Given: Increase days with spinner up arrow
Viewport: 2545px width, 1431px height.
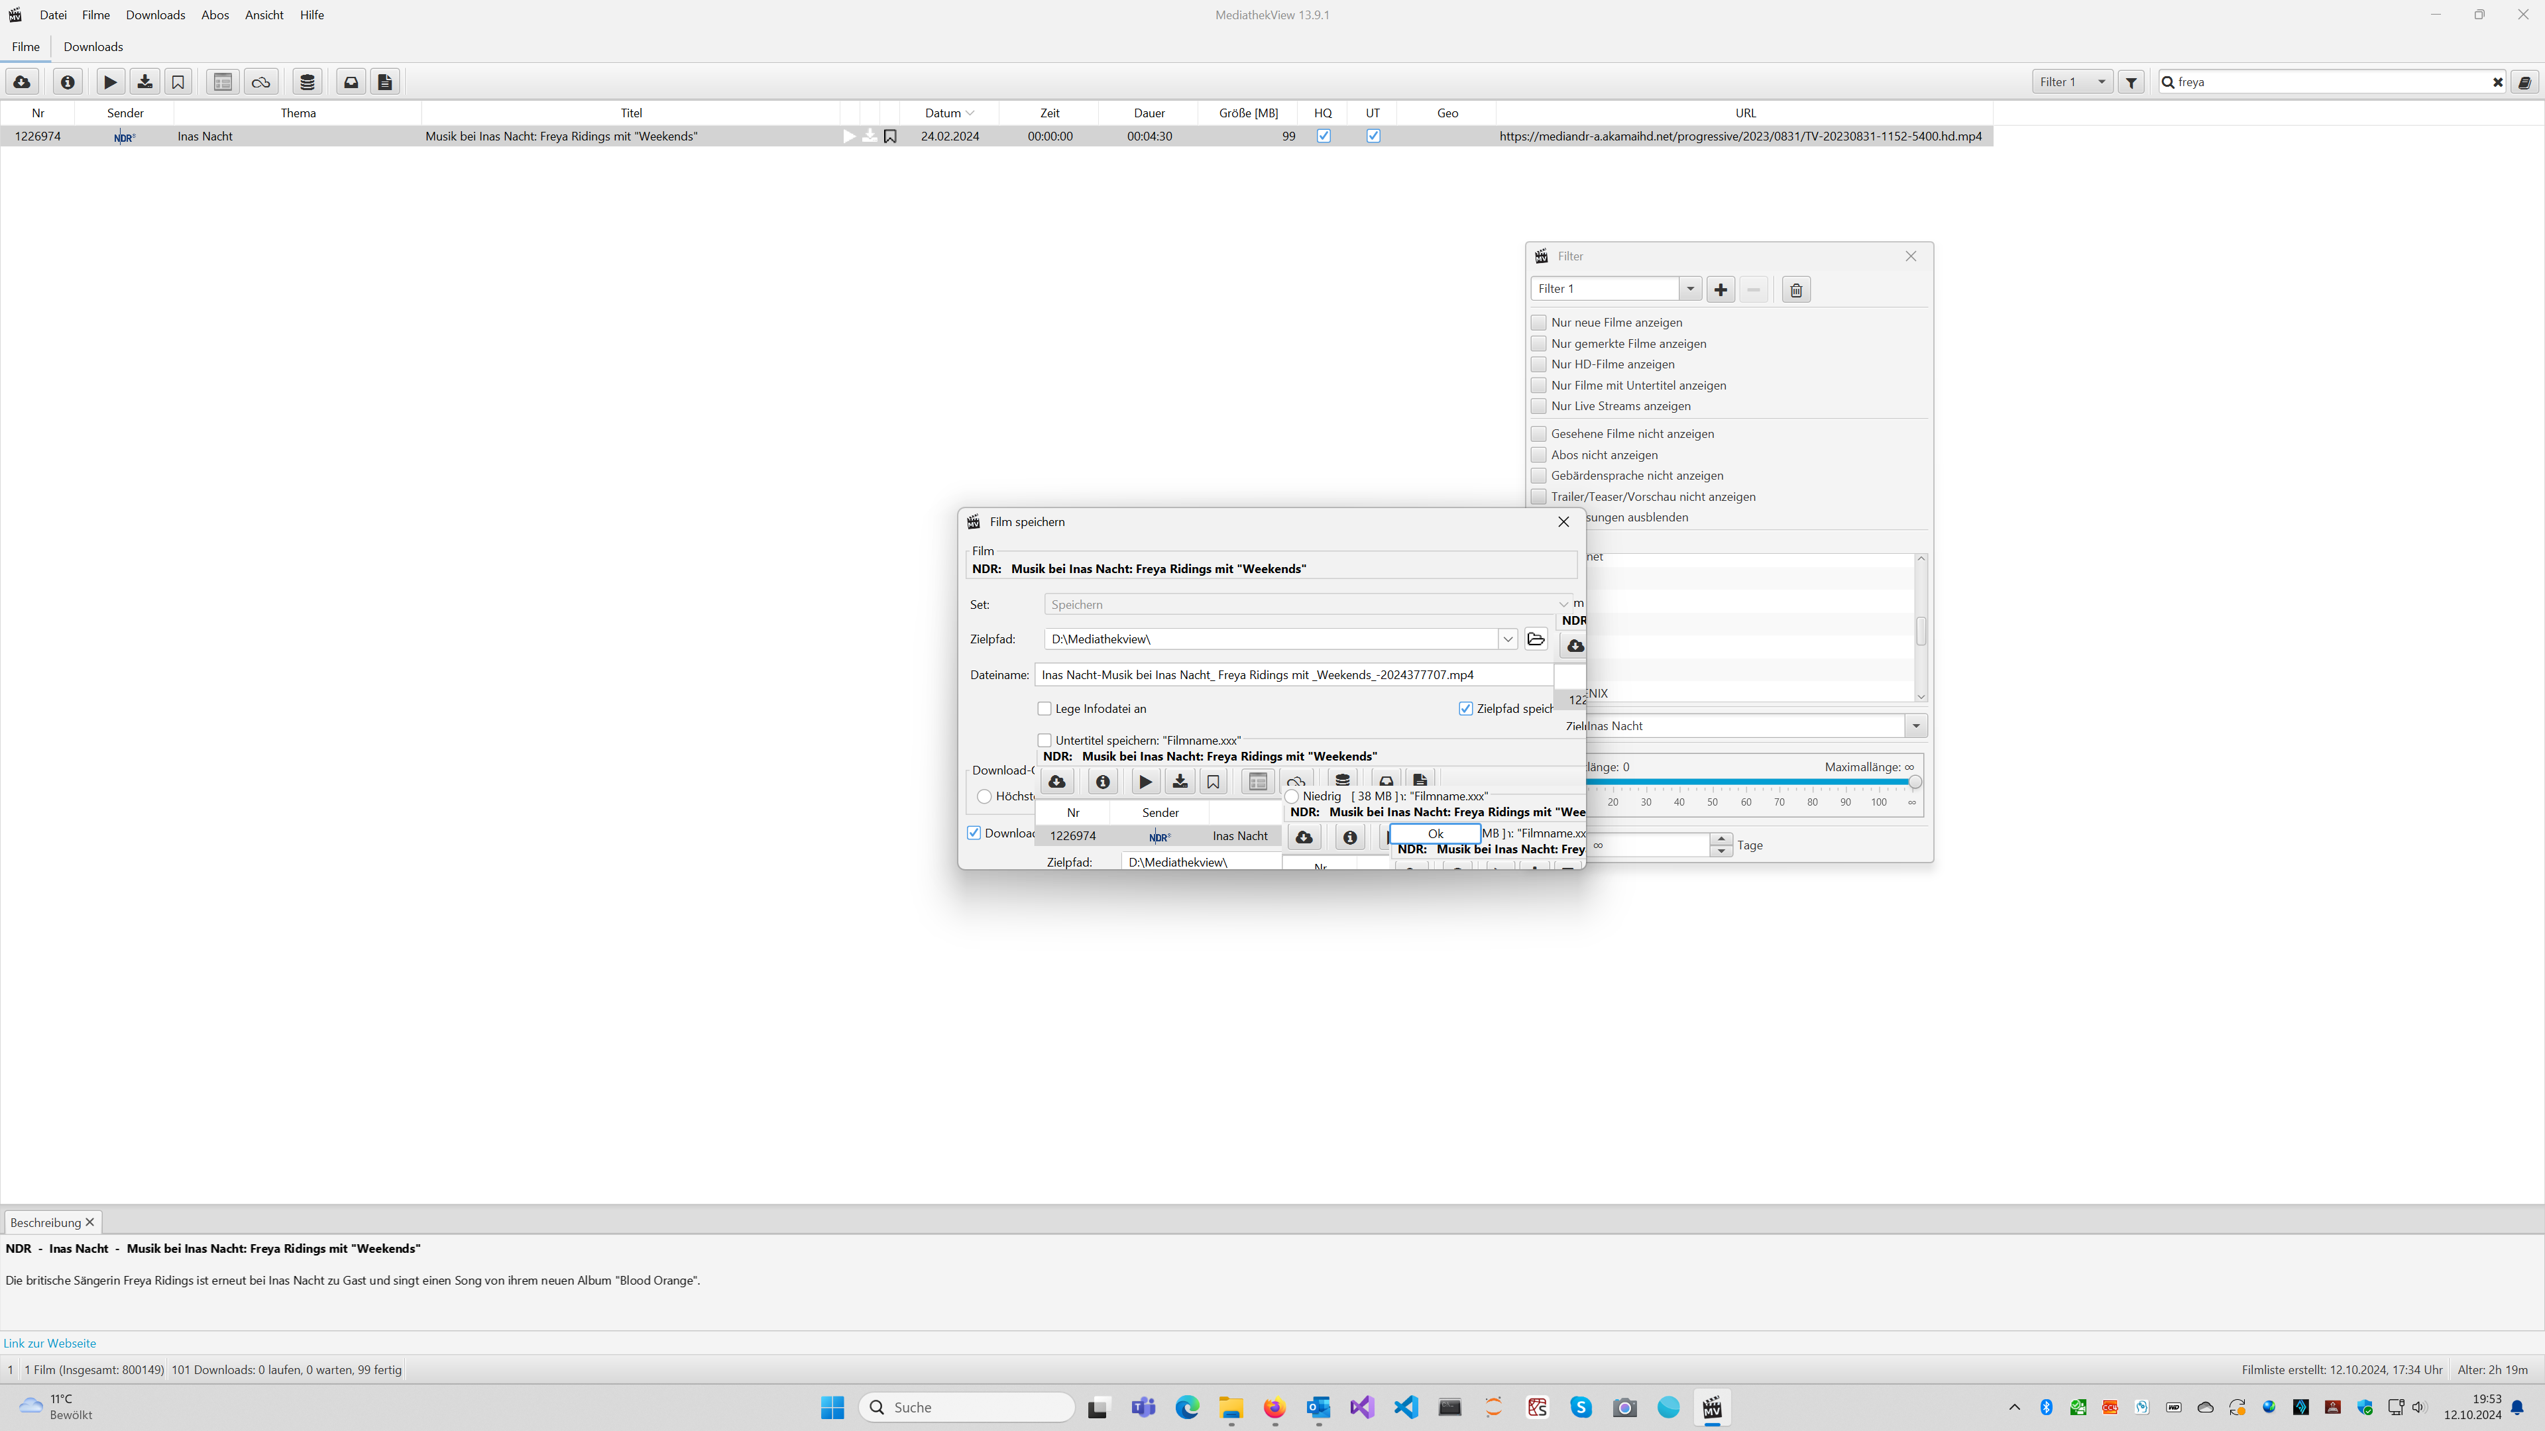Looking at the screenshot, I should [1721, 839].
